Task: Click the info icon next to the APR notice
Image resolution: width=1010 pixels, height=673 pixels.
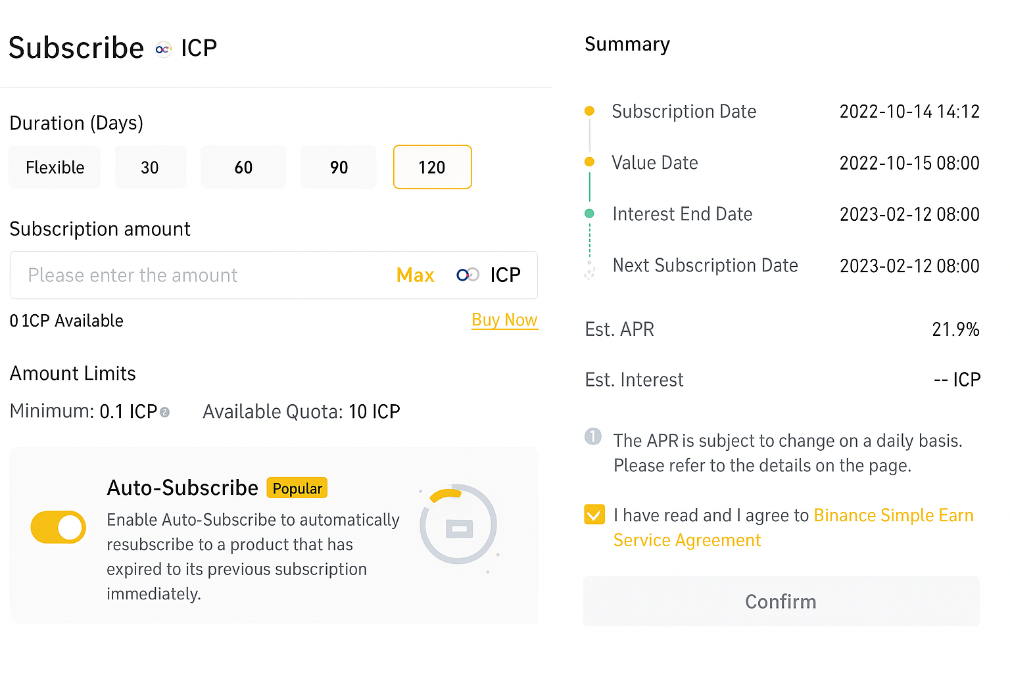Action: point(593,436)
